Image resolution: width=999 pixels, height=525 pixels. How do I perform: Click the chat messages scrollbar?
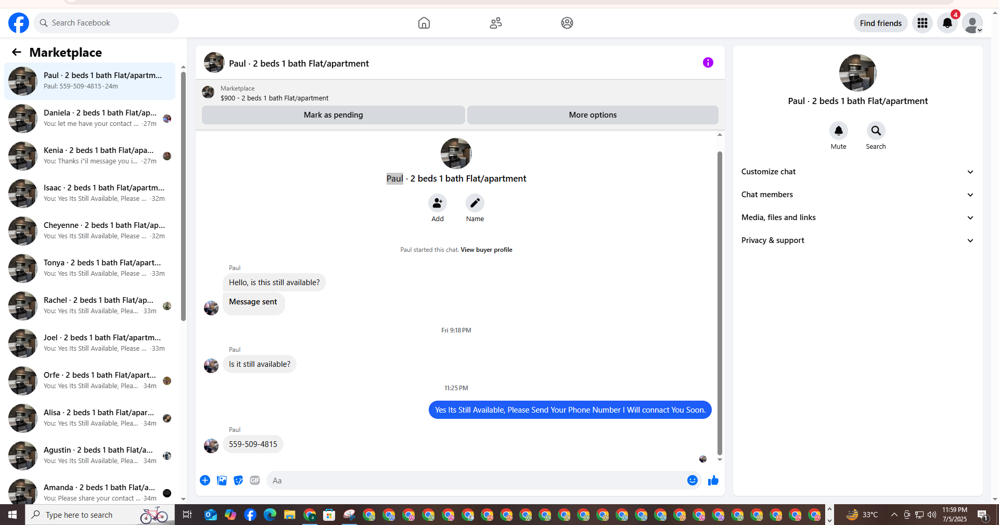pyautogui.click(x=720, y=303)
